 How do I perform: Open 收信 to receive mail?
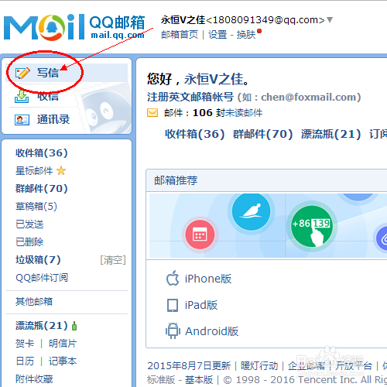(48, 97)
